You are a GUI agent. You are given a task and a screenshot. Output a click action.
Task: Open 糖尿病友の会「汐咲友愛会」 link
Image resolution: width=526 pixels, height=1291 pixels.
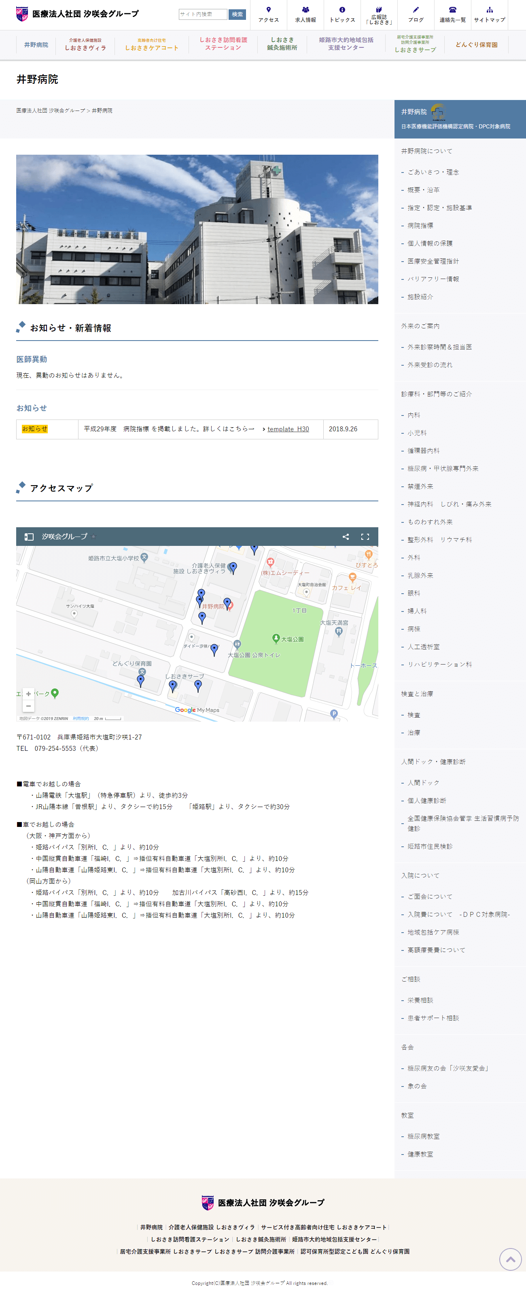point(449,1069)
